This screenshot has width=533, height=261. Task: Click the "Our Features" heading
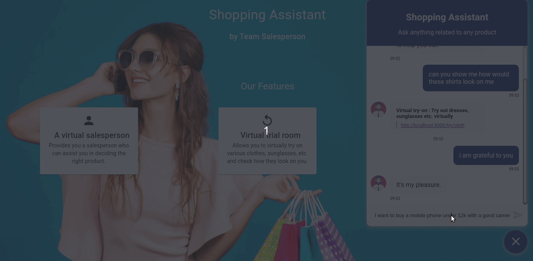point(267,86)
